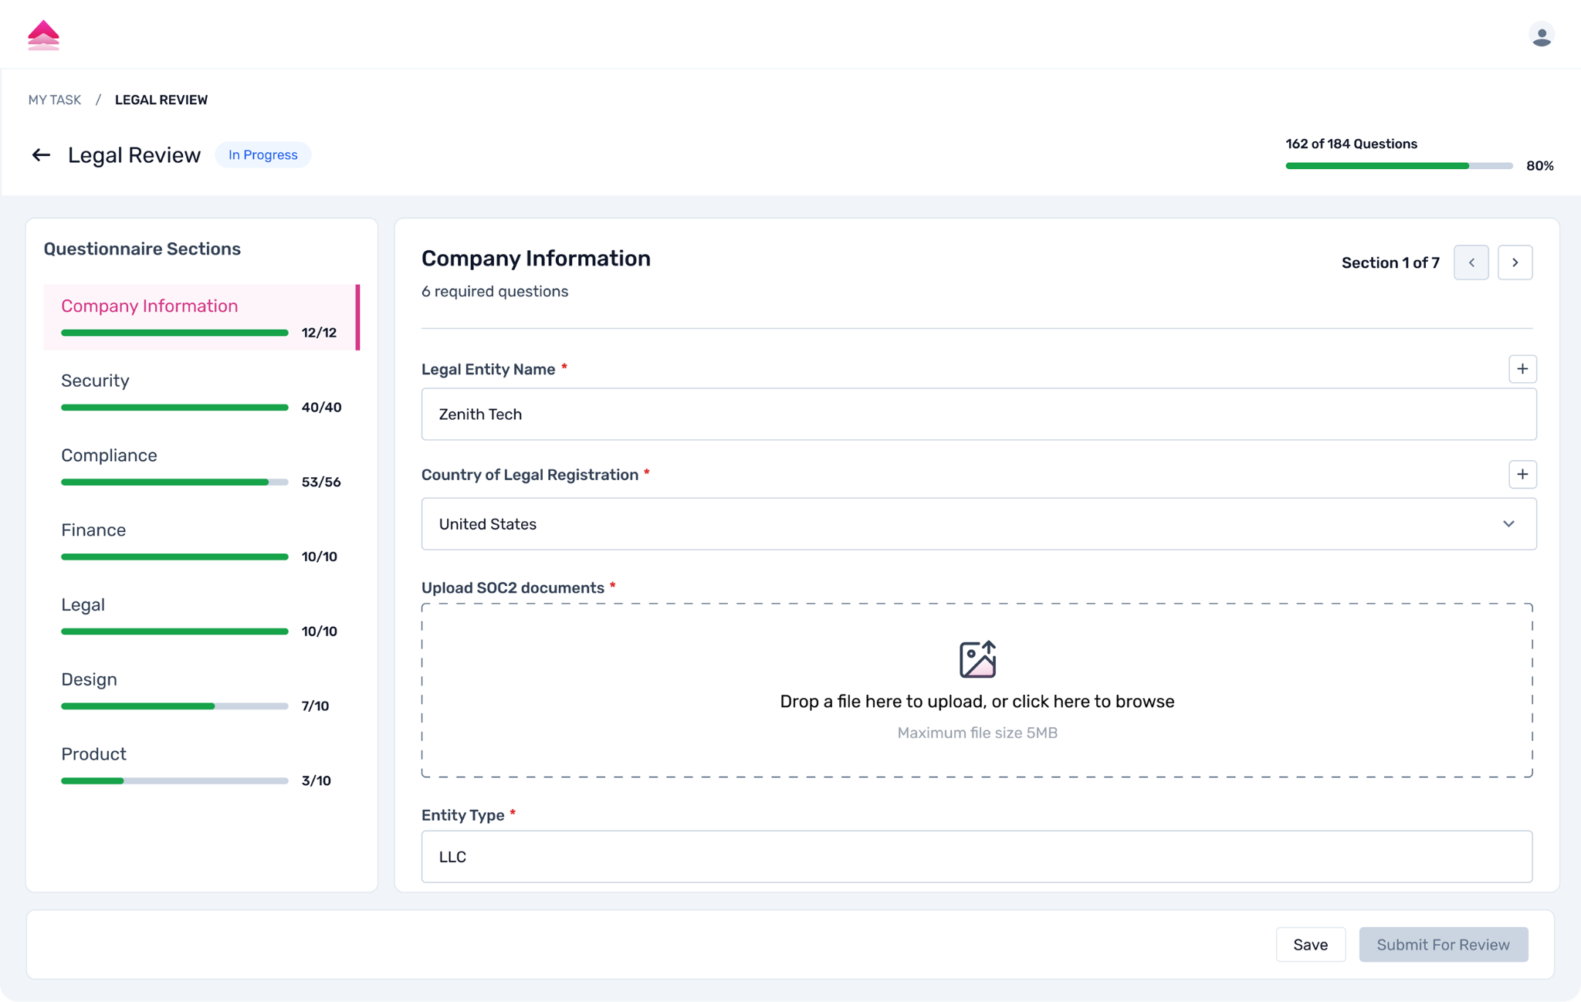Image resolution: width=1581 pixels, height=1002 pixels.
Task: Click the Save button
Action: point(1310,944)
